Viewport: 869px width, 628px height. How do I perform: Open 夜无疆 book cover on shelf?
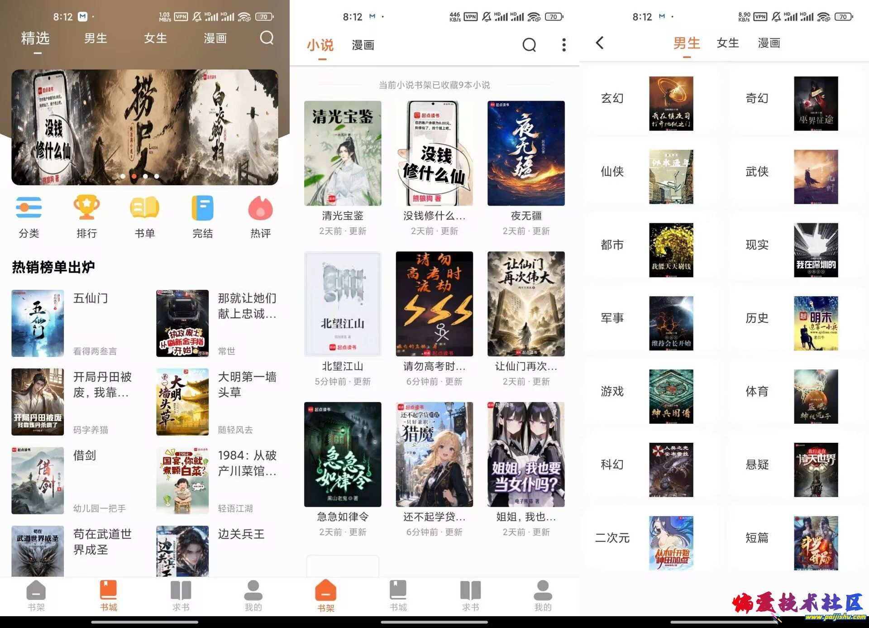(x=526, y=153)
